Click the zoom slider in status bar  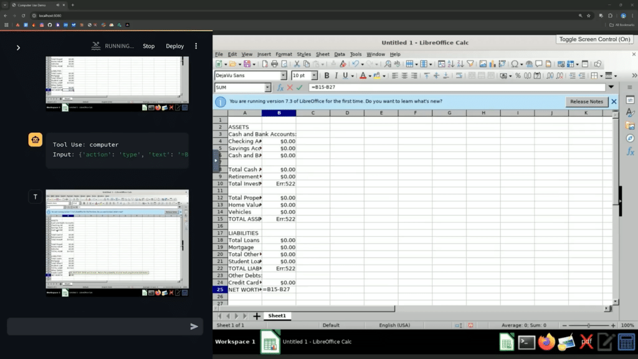point(589,325)
